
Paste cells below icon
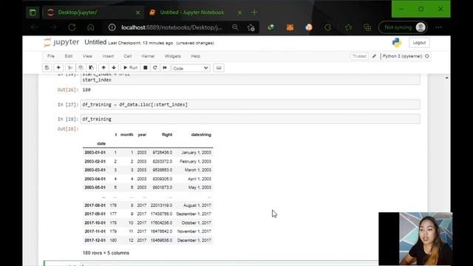91,68
